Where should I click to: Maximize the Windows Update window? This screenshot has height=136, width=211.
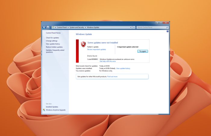[161, 23]
